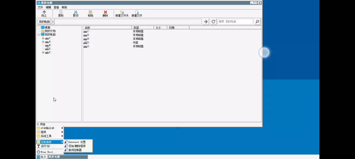Click the 向上 (Up) toolbar icon

[44, 12]
